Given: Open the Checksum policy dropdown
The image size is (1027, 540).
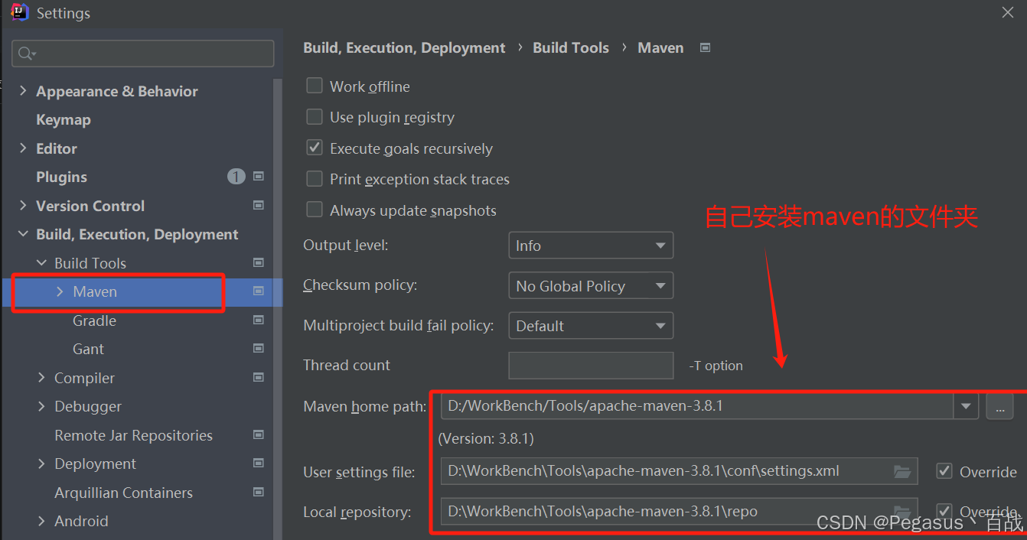Looking at the screenshot, I should point(591,285).
